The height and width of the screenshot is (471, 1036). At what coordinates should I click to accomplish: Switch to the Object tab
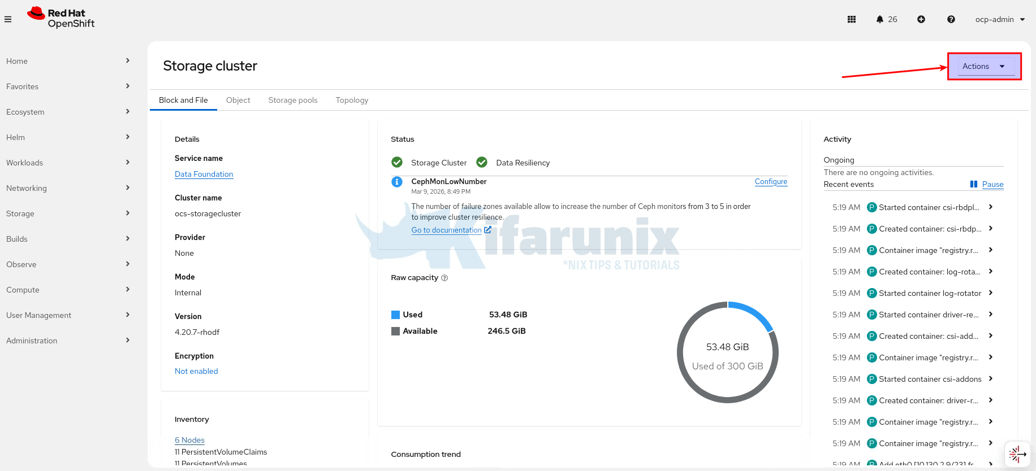coord(238,100)
